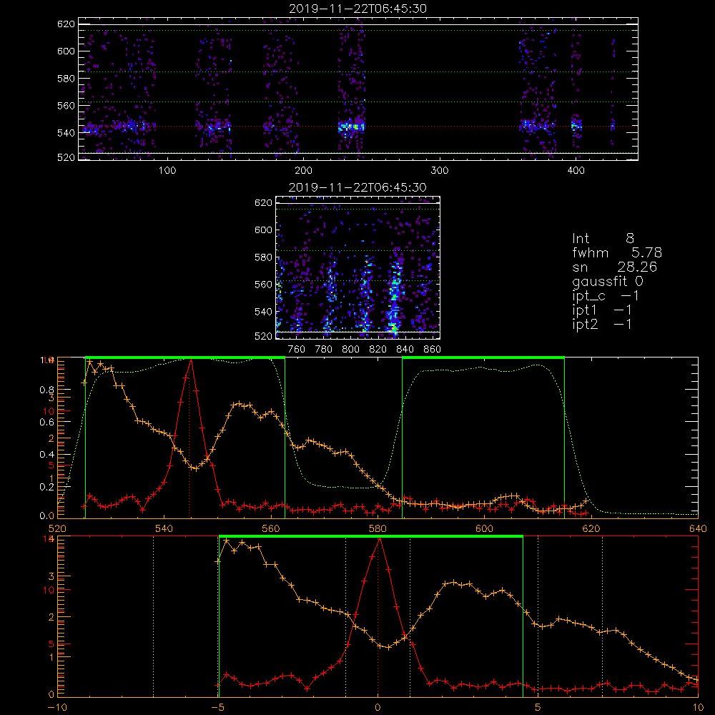Select the 'ipt_c -1' readout line
Screen dimensions: 715x715
pos(606,297)
